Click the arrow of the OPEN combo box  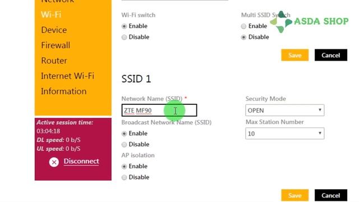320,110
